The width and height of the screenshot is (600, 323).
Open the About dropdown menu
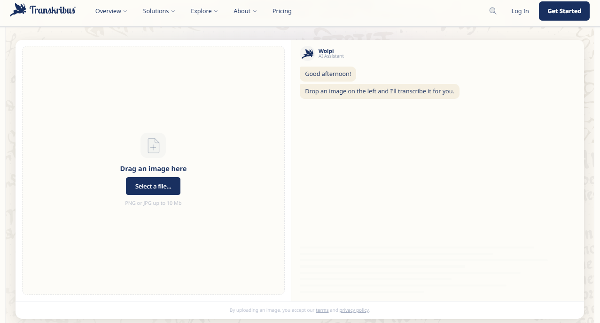click(245, 11)
